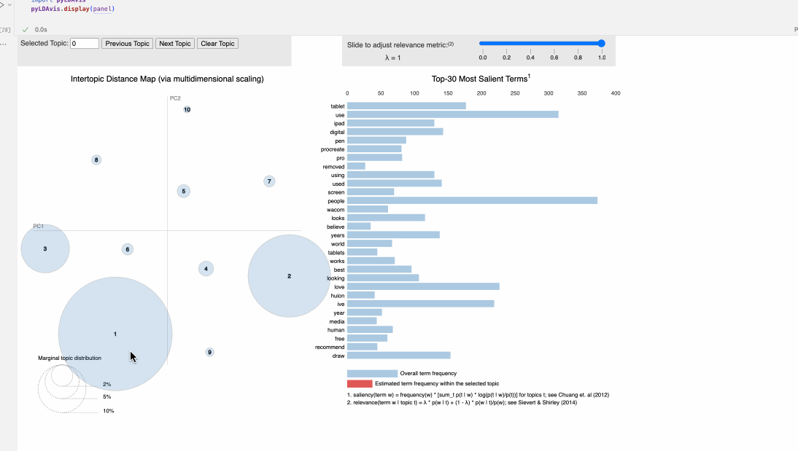
Task: Click the relevance metric slider handle
Action: [601, 44]
